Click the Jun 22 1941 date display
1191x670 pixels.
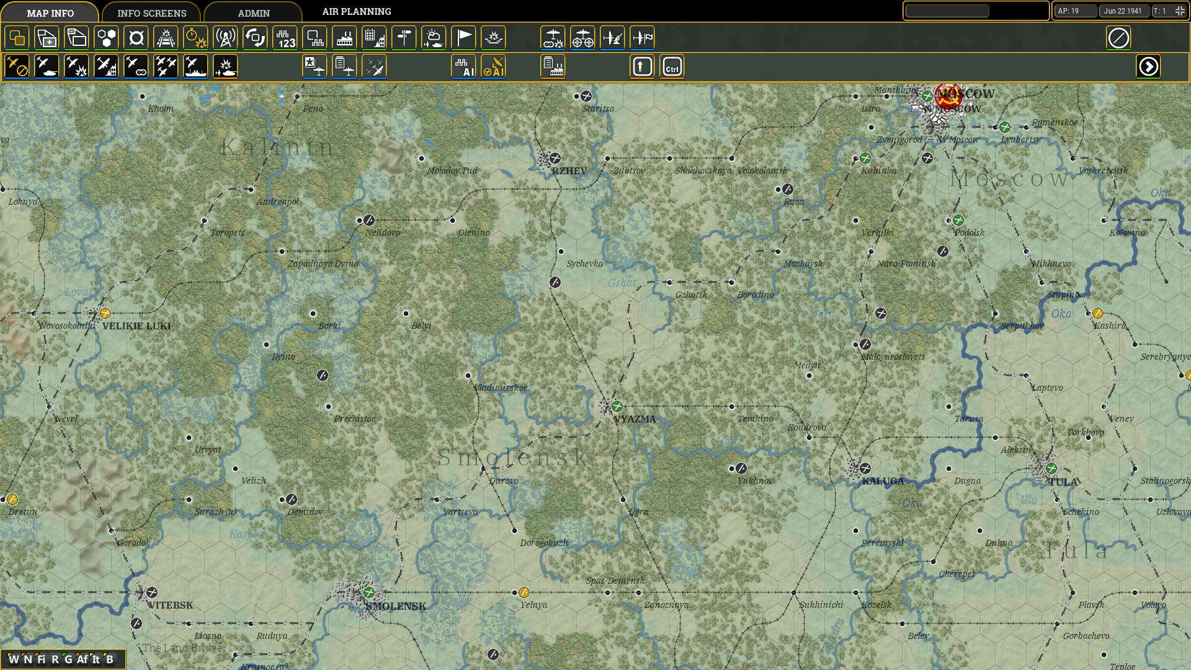(x=1124, y=11)
